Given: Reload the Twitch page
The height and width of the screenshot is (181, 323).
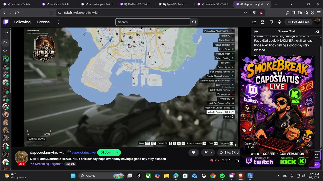Looking at the screenshot, I should pos(17,13).
